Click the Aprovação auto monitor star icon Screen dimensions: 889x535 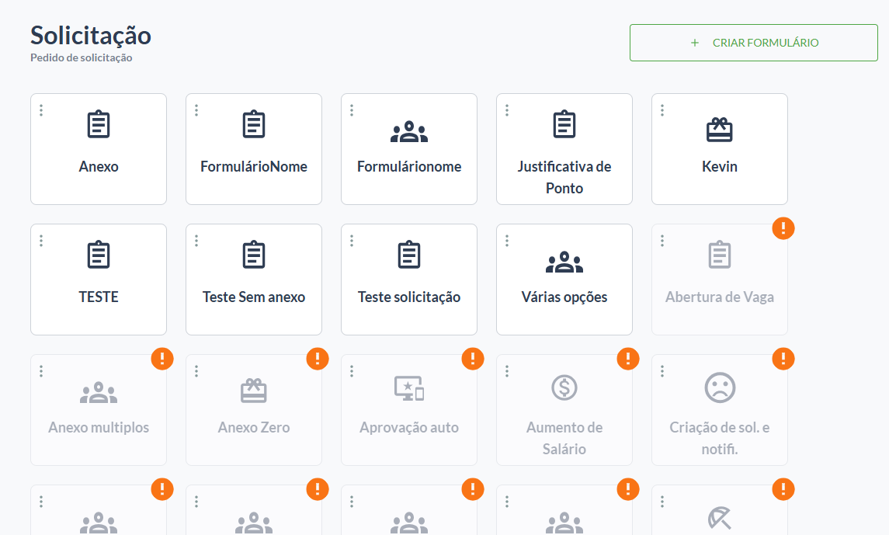[409, 388]
